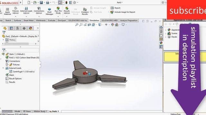
Task: Open the Analysis Preparation tab
Action: pyautogui.click(x=129, y=20)
